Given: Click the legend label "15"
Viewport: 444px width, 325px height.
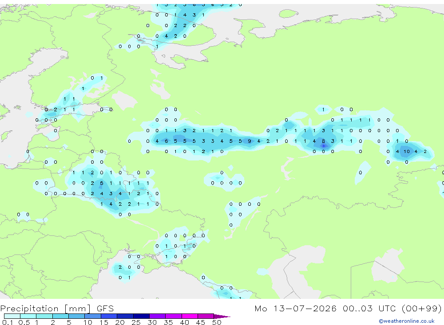Looking at the screenshot, I should (103, 322).
